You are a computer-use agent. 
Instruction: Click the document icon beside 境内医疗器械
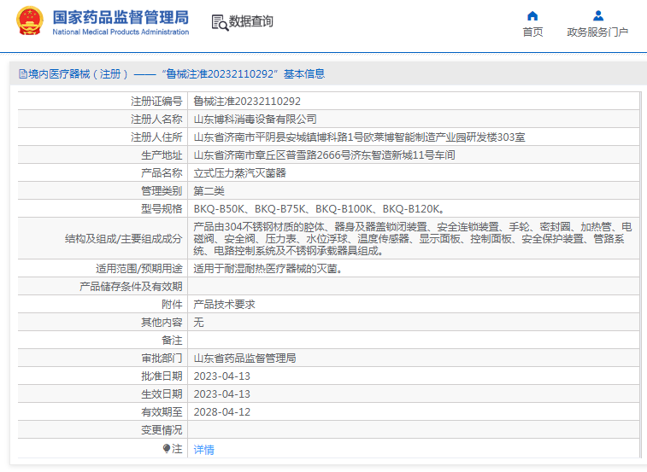23,74
